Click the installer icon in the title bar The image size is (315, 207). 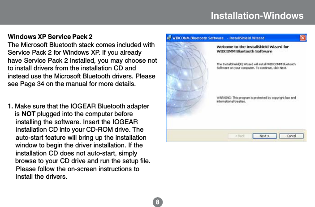(169, 38)
